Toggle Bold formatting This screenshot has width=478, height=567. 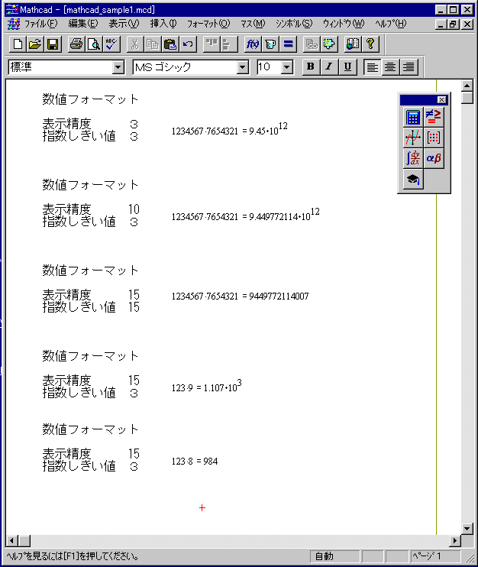coord(310,66)
